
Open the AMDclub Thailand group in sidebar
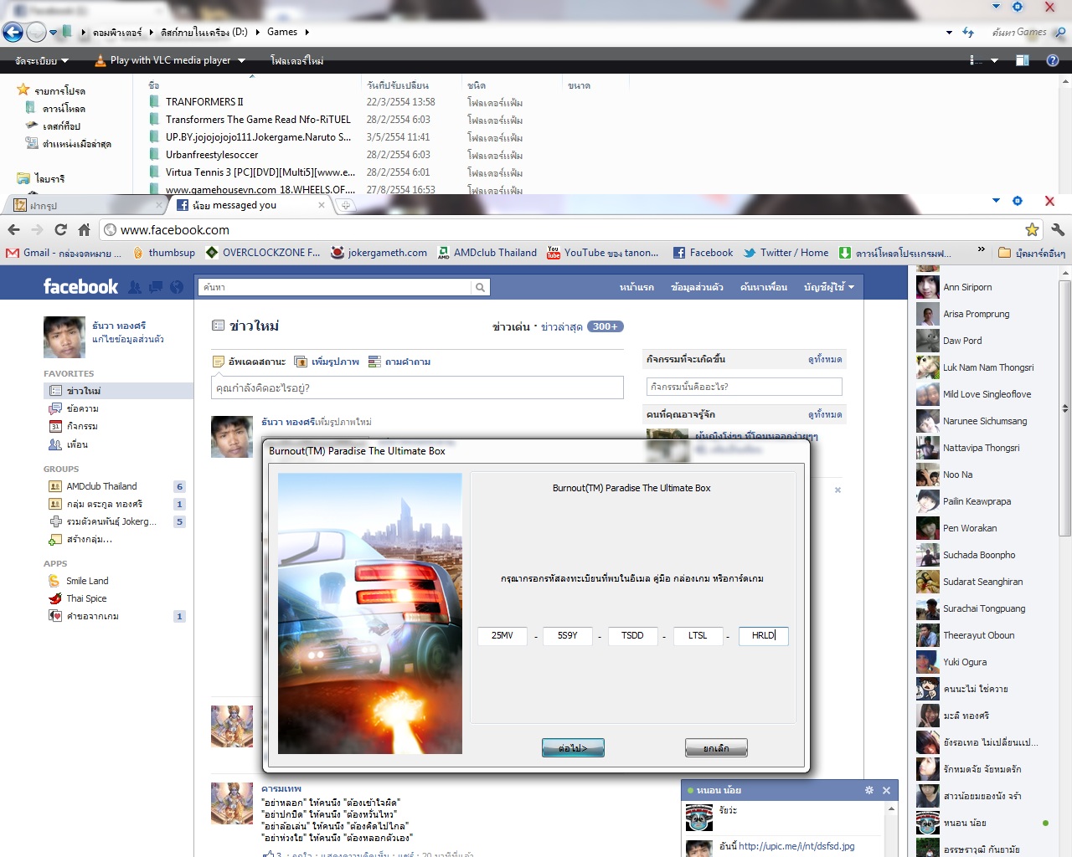coord(101,486)
